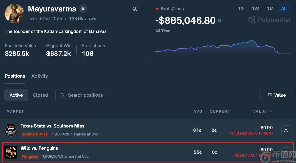The height and width of the screenshot is (163, 296).
Task: Toggle to Closed positions
Action: [x=40, y=95]
